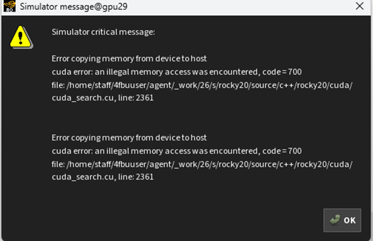Image resolution: width=373 pixels, height=241 pixels.
Task: Click 'code=700' in the first error block
Action: [x=282, y=72]
